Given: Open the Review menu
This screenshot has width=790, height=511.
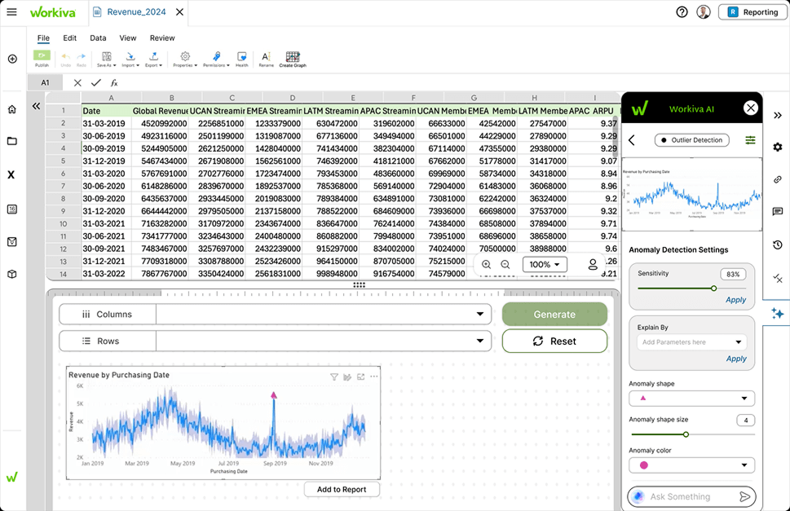Looking at the screenshot, I should click(162, 37).
